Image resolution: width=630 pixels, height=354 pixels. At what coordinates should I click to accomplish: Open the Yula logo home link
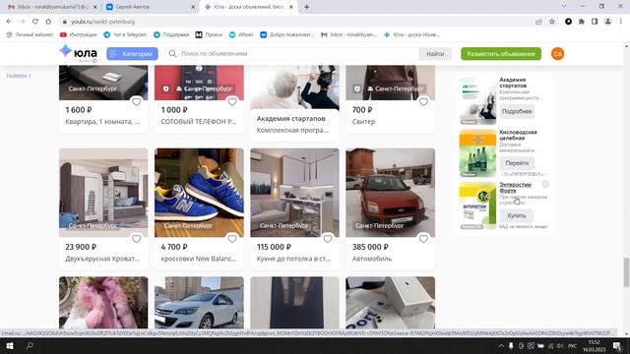pyautogui.click(x=78, y=53)
